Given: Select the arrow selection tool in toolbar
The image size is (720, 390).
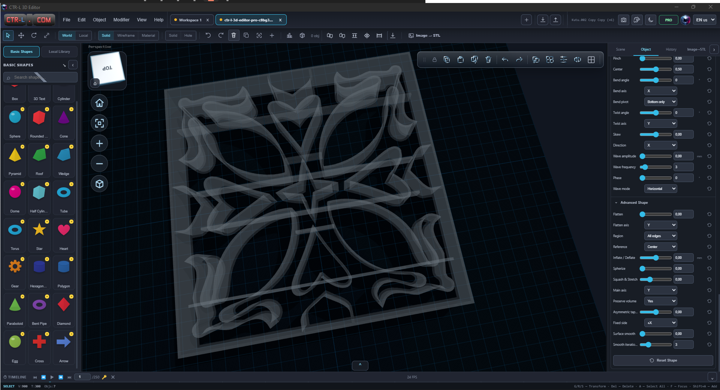Looking at the screenshot, I should [x=8, y=35].
